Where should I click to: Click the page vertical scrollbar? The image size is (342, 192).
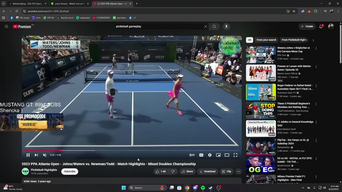point(340,44)
